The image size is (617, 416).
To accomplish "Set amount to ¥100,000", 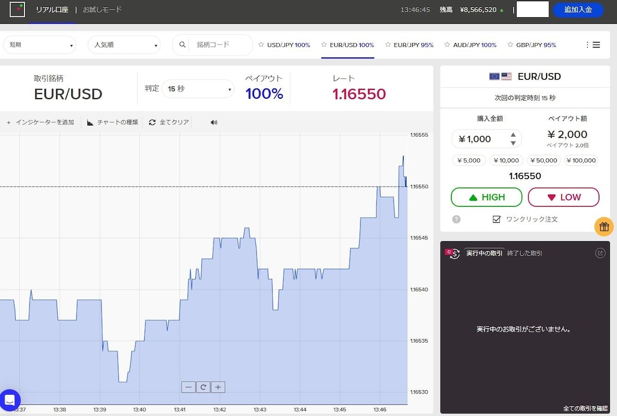I will coord(581,160).
